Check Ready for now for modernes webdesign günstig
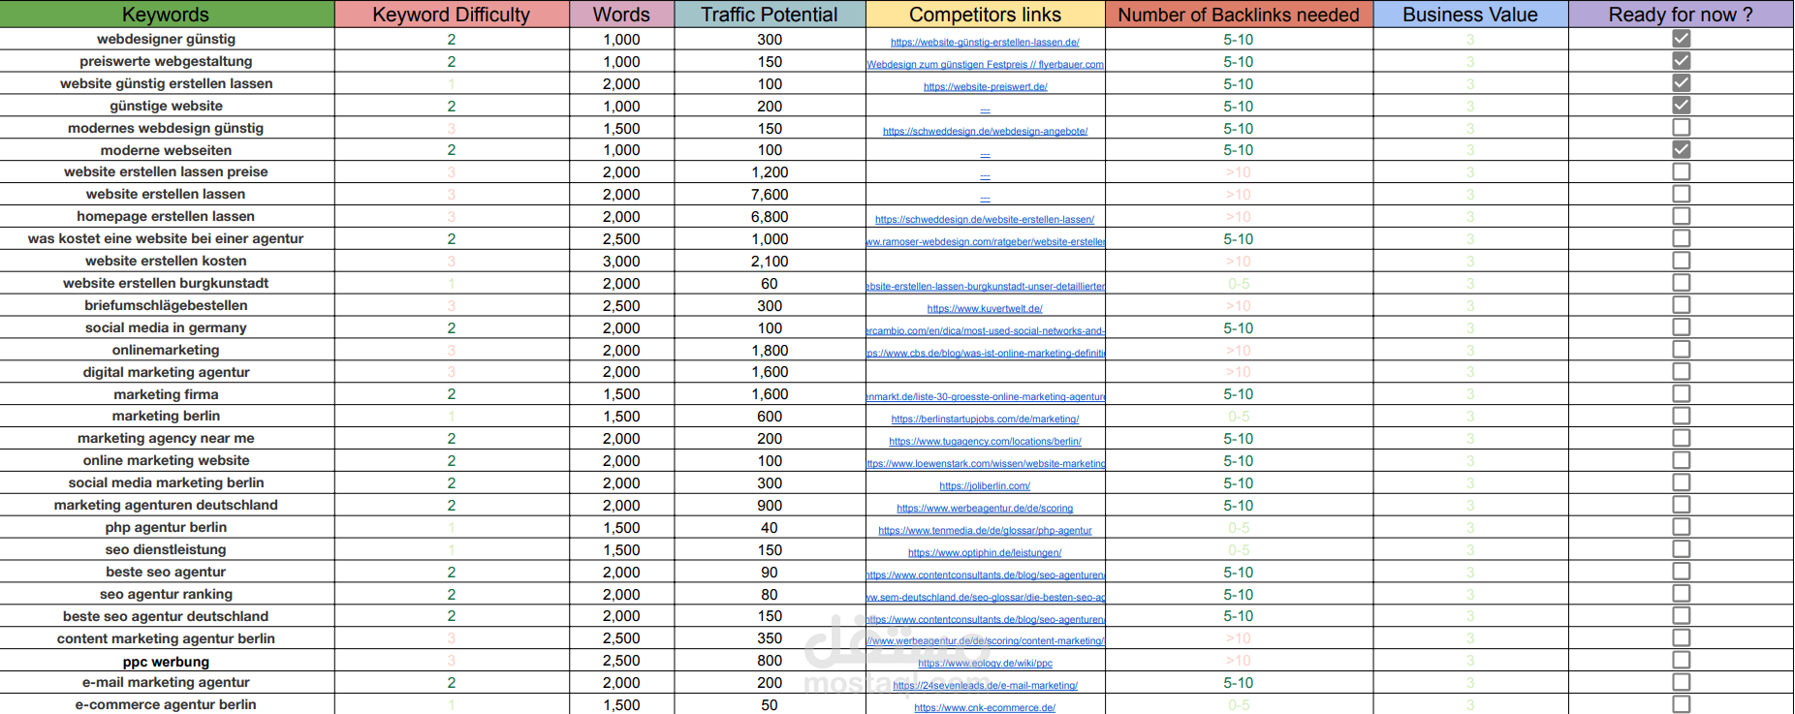Screen dimensions: 1795x714 [1681, 128]
